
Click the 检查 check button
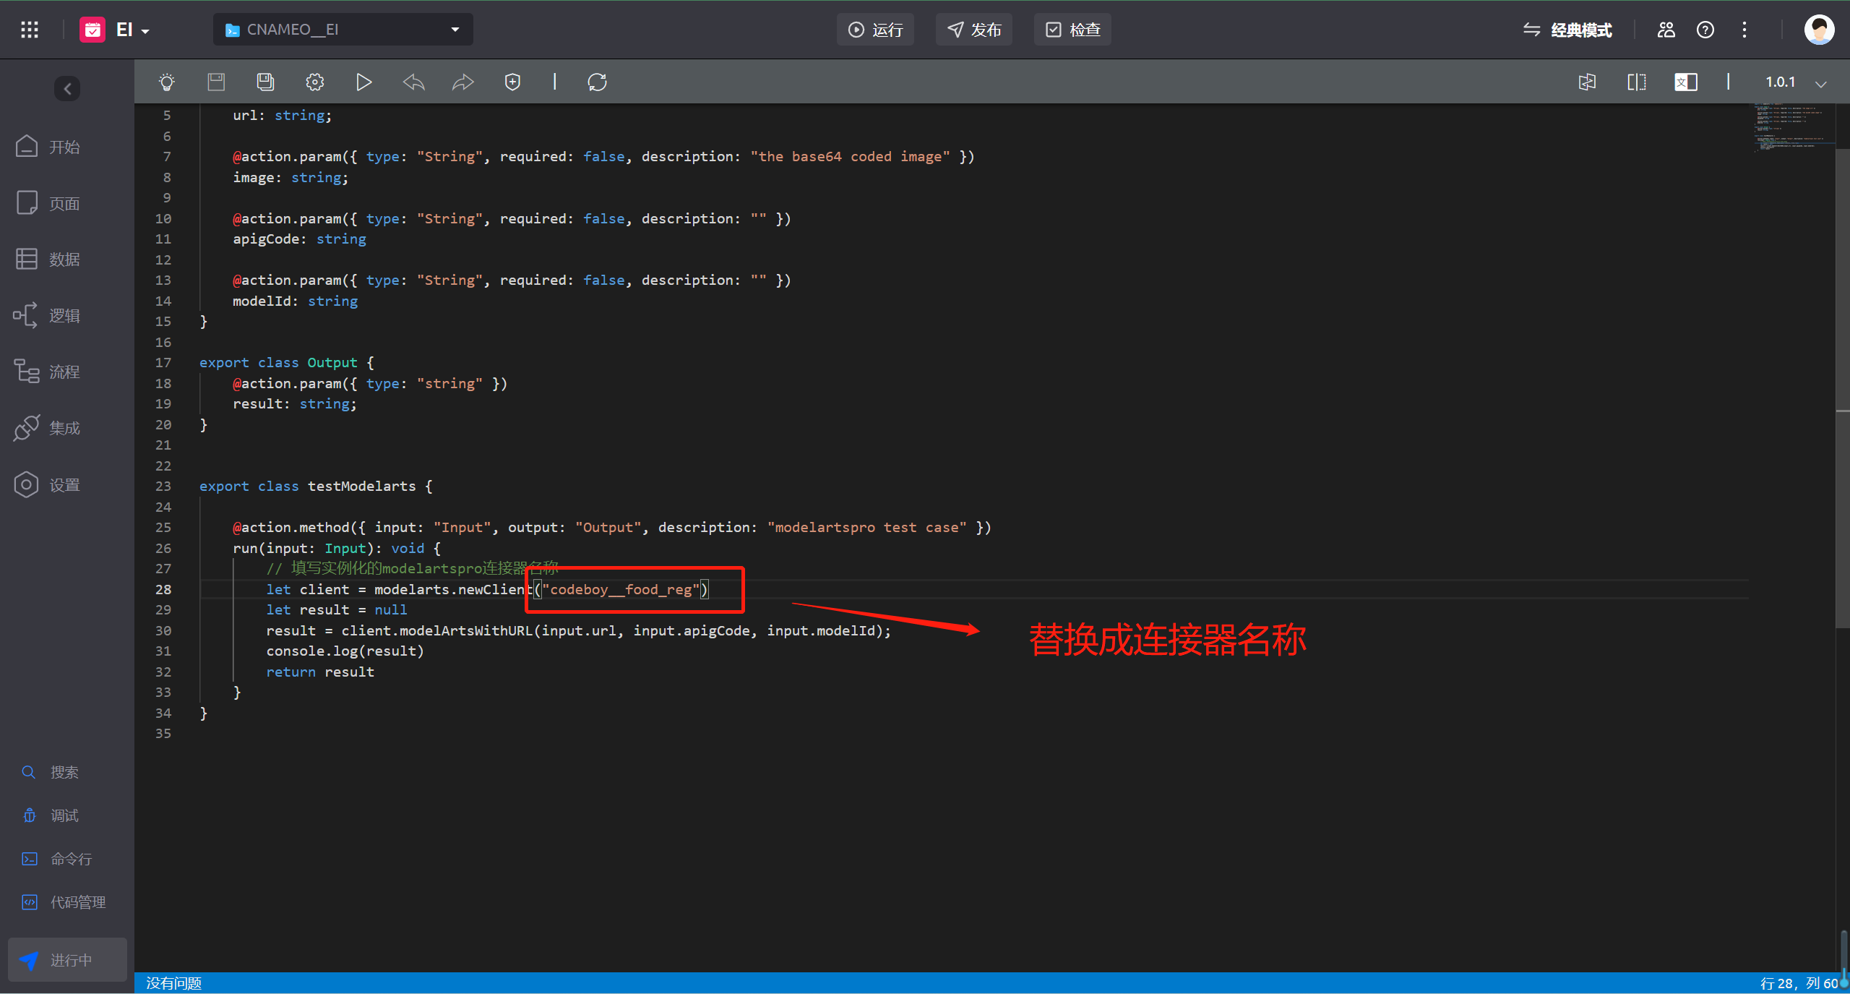tap(1072, 30)
